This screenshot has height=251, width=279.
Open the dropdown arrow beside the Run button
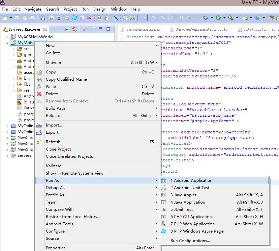pyautogui.click(x=224, y=18)
